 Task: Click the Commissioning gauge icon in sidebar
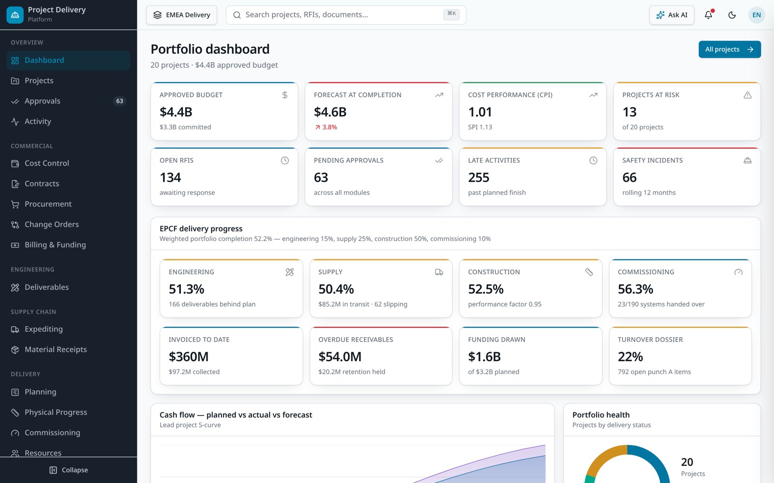click(x=15, y=433)
